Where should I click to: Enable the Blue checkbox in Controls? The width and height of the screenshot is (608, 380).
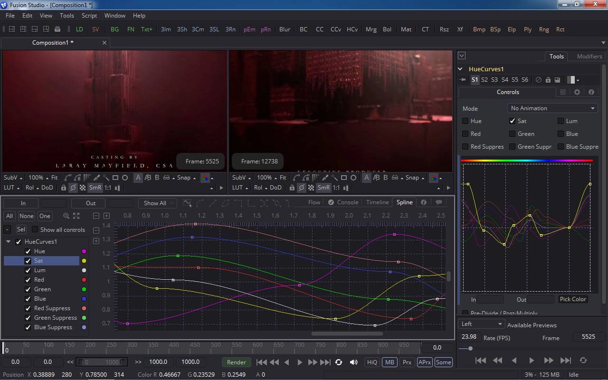pyautogui.click(x=561, y=133)
